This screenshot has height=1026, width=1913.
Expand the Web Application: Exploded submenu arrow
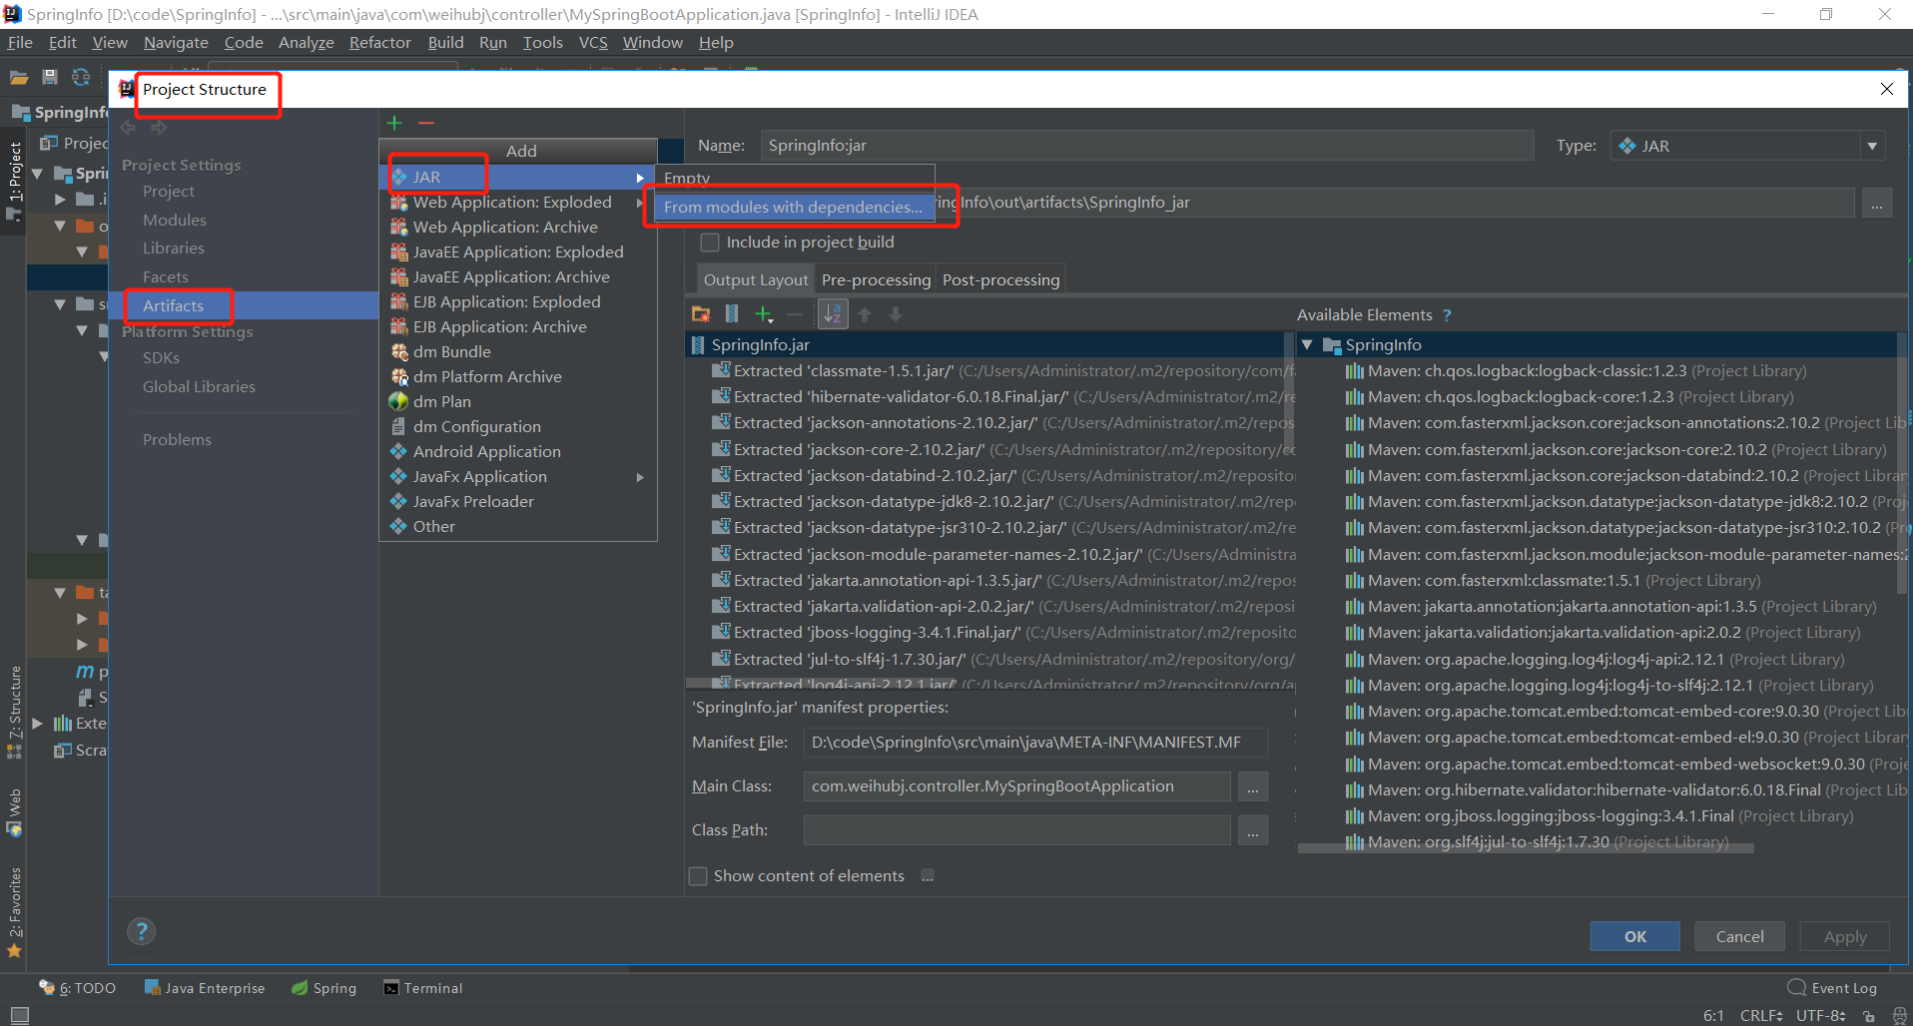click(x=640, y=203)
